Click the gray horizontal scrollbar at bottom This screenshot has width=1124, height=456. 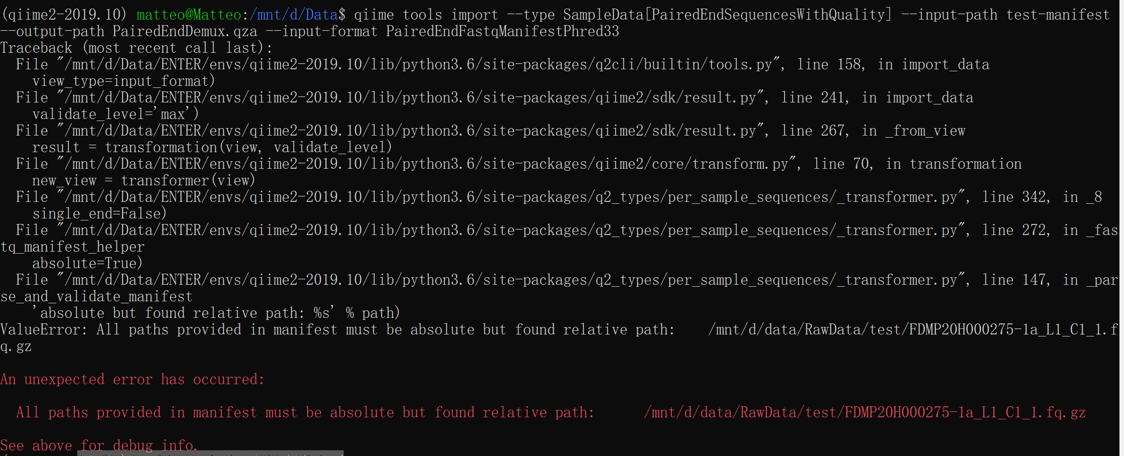[x=210, y=453]
